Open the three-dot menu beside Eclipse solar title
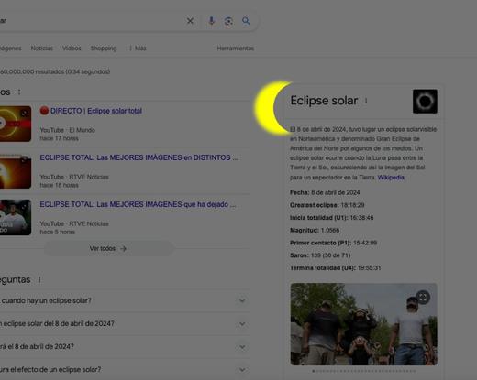The height and width of the screenshot is (380, 477). coord(366,101)
